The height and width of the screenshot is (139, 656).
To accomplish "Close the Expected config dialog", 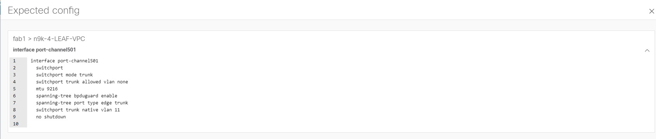I will [651, 11].
